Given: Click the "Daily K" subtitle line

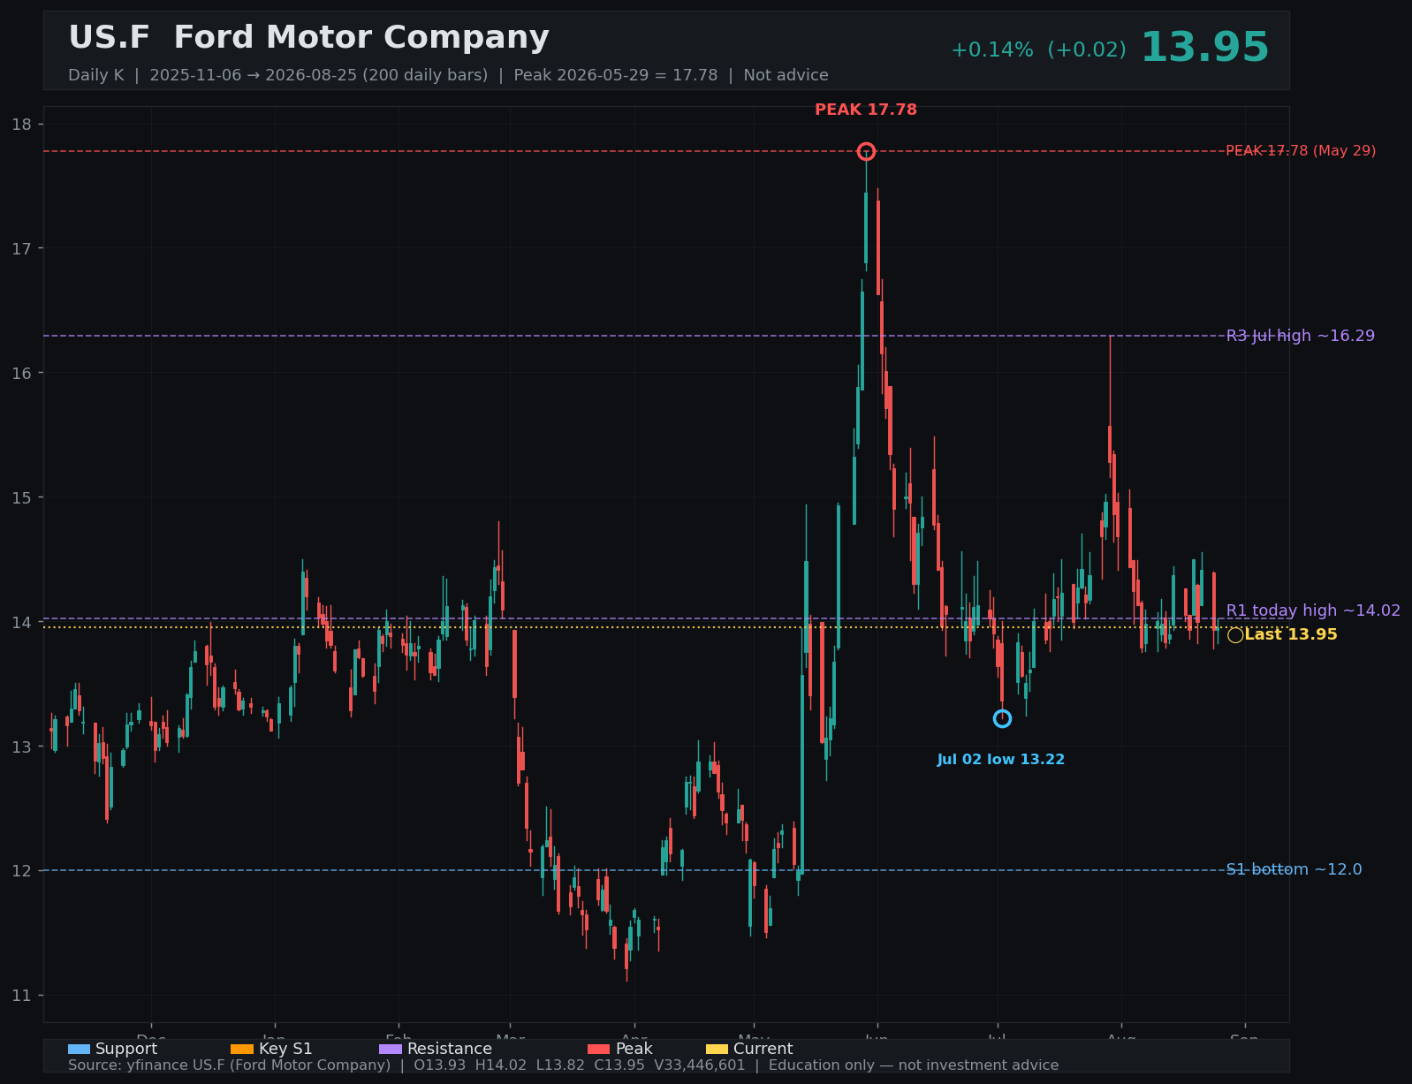Looking at the screenshot, I should 448,75.
